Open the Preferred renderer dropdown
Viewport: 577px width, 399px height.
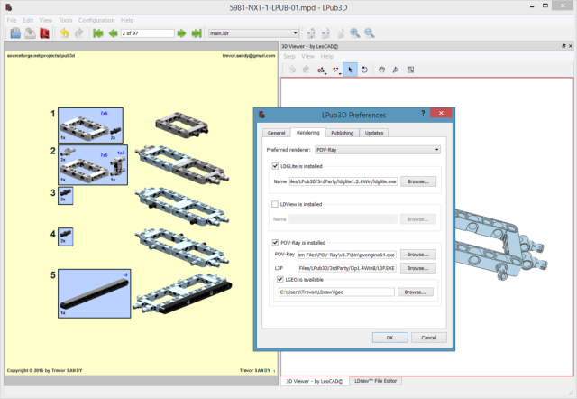click(377, 148)
